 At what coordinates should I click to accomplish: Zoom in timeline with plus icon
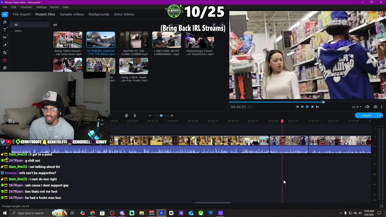[172, 115]
